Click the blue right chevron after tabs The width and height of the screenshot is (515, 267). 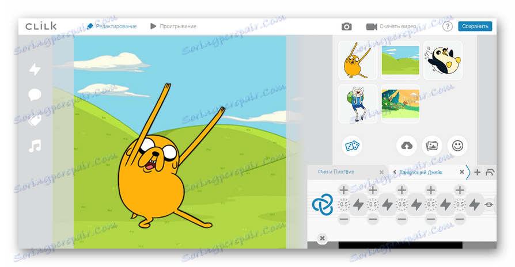point(468,172)
